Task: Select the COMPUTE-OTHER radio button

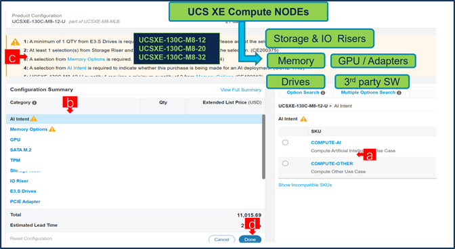Action: (x=285, y=164)
